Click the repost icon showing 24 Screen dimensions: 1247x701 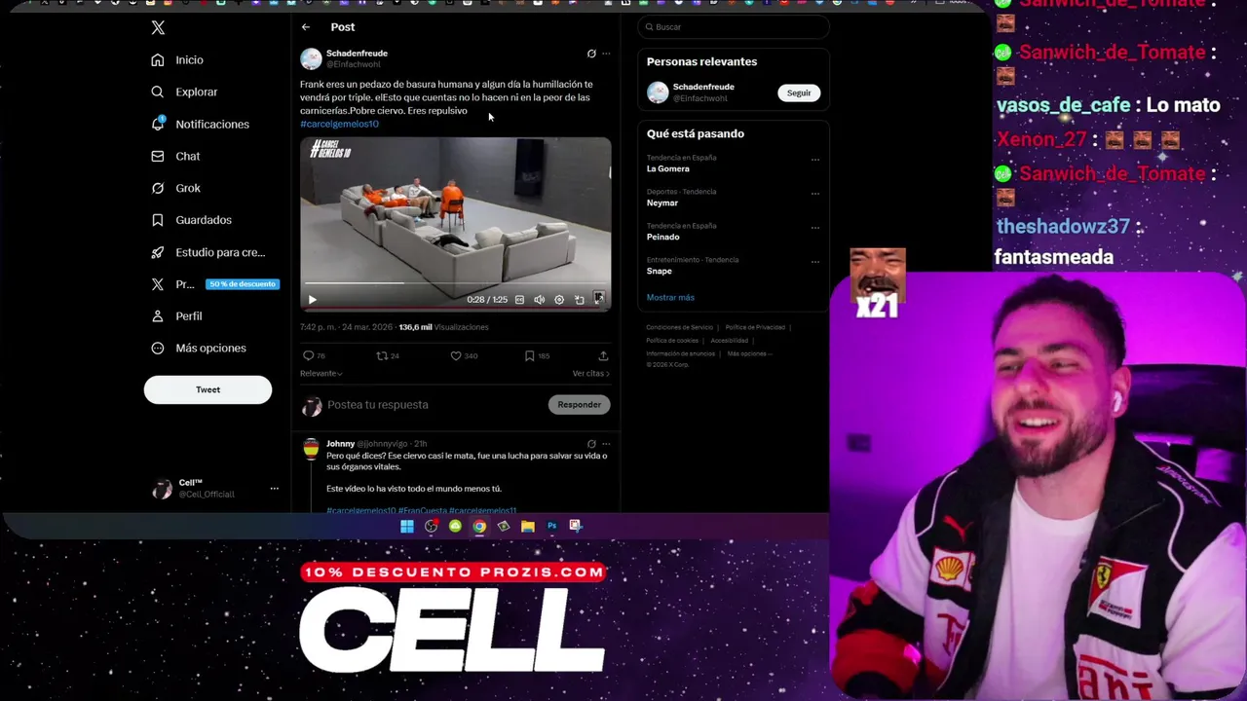click(x=382, y=356)
